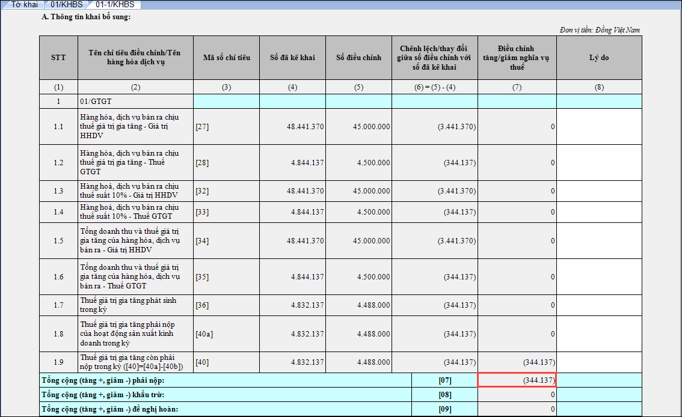Click Số điều chỉnh value for indicator [28]

point(358,163)
